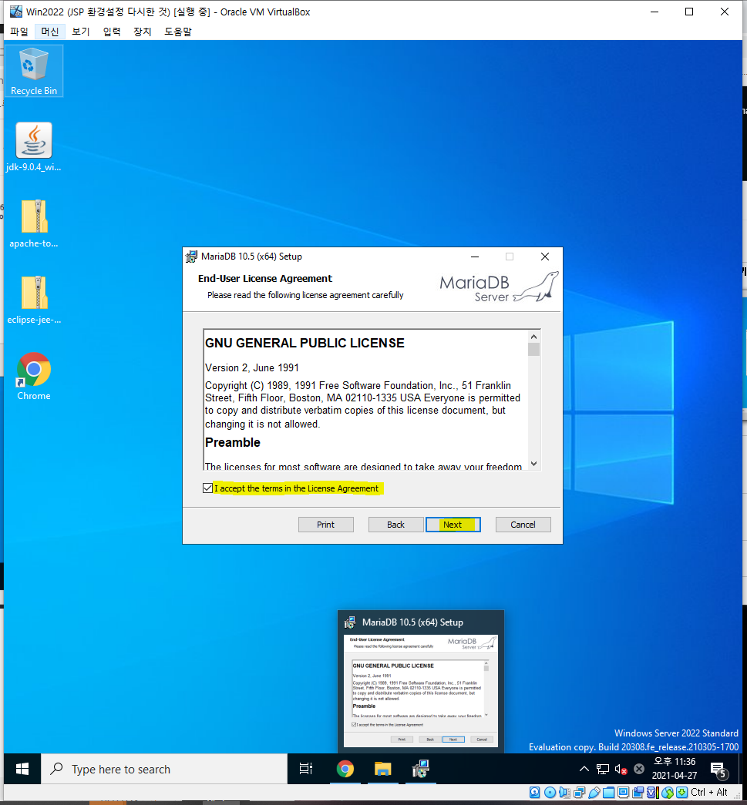The image size is (747, 805).
Task: Select the eclipse-jee zip folder icon
Action: click(34, 300)
